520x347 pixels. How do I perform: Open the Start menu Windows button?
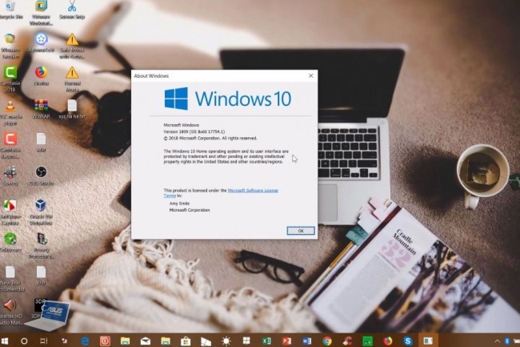pos(5,341)
